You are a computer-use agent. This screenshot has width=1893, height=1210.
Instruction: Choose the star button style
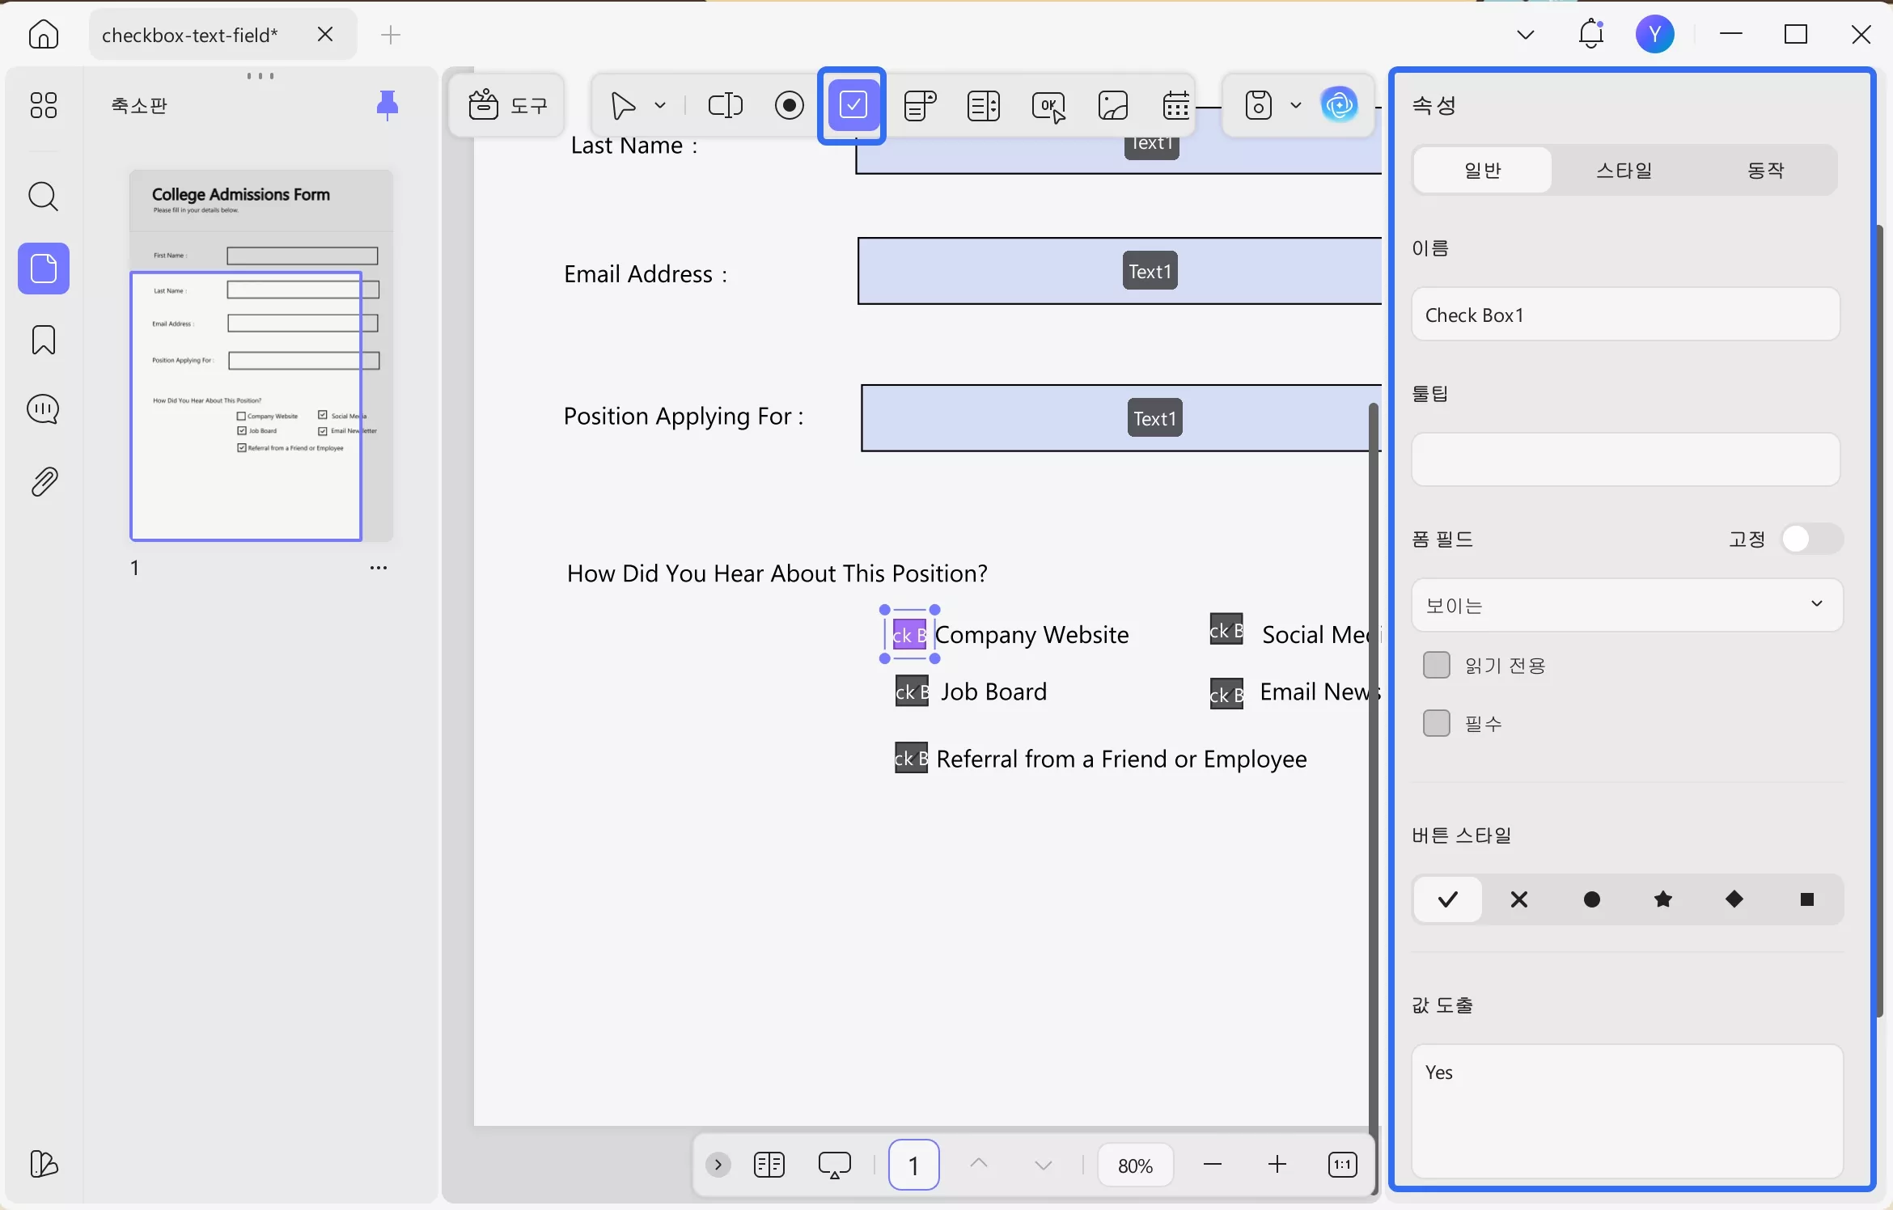[x=1662, y=899]
